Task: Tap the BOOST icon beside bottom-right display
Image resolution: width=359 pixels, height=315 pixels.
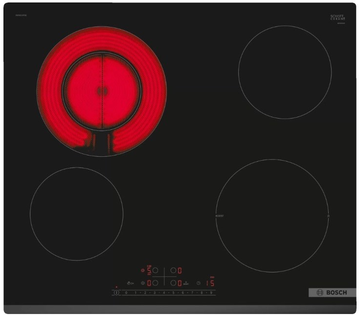Action: [186, 283]
